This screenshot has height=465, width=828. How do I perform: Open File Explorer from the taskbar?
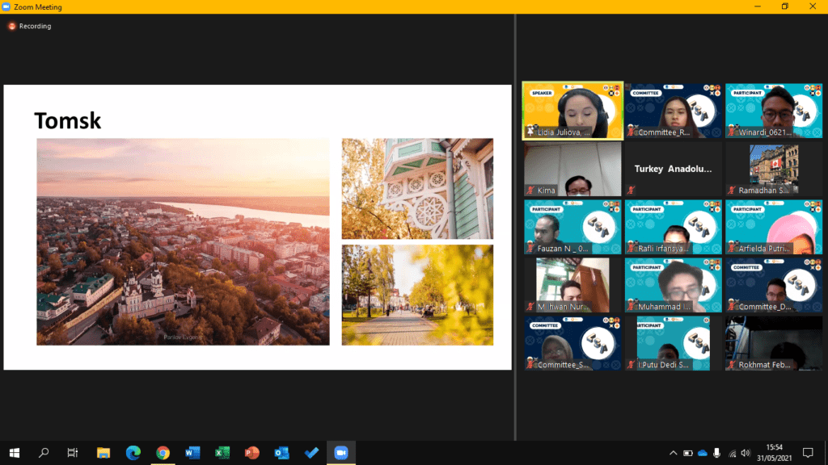pos(103,453)
